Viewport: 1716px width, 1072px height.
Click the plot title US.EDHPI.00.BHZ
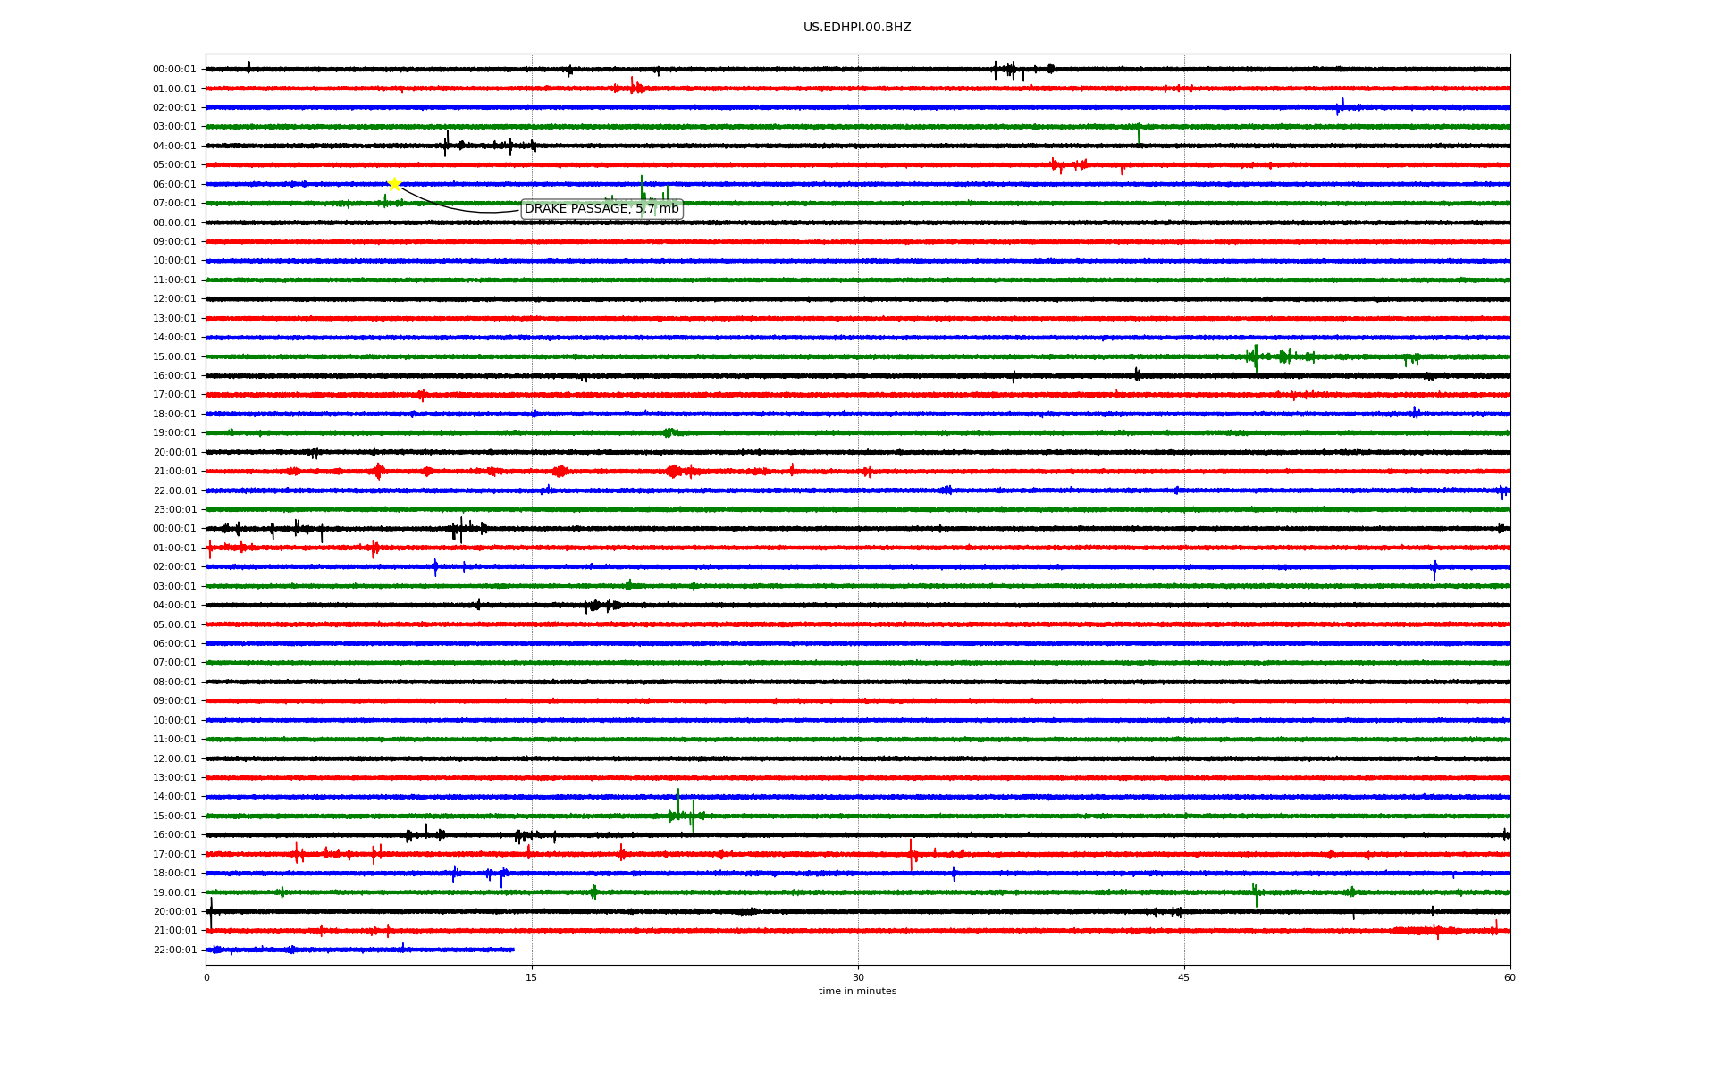(857, 28)
